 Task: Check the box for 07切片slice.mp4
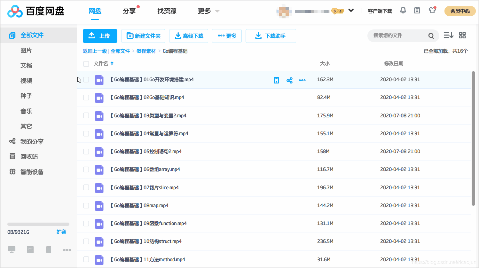point(86,187)
